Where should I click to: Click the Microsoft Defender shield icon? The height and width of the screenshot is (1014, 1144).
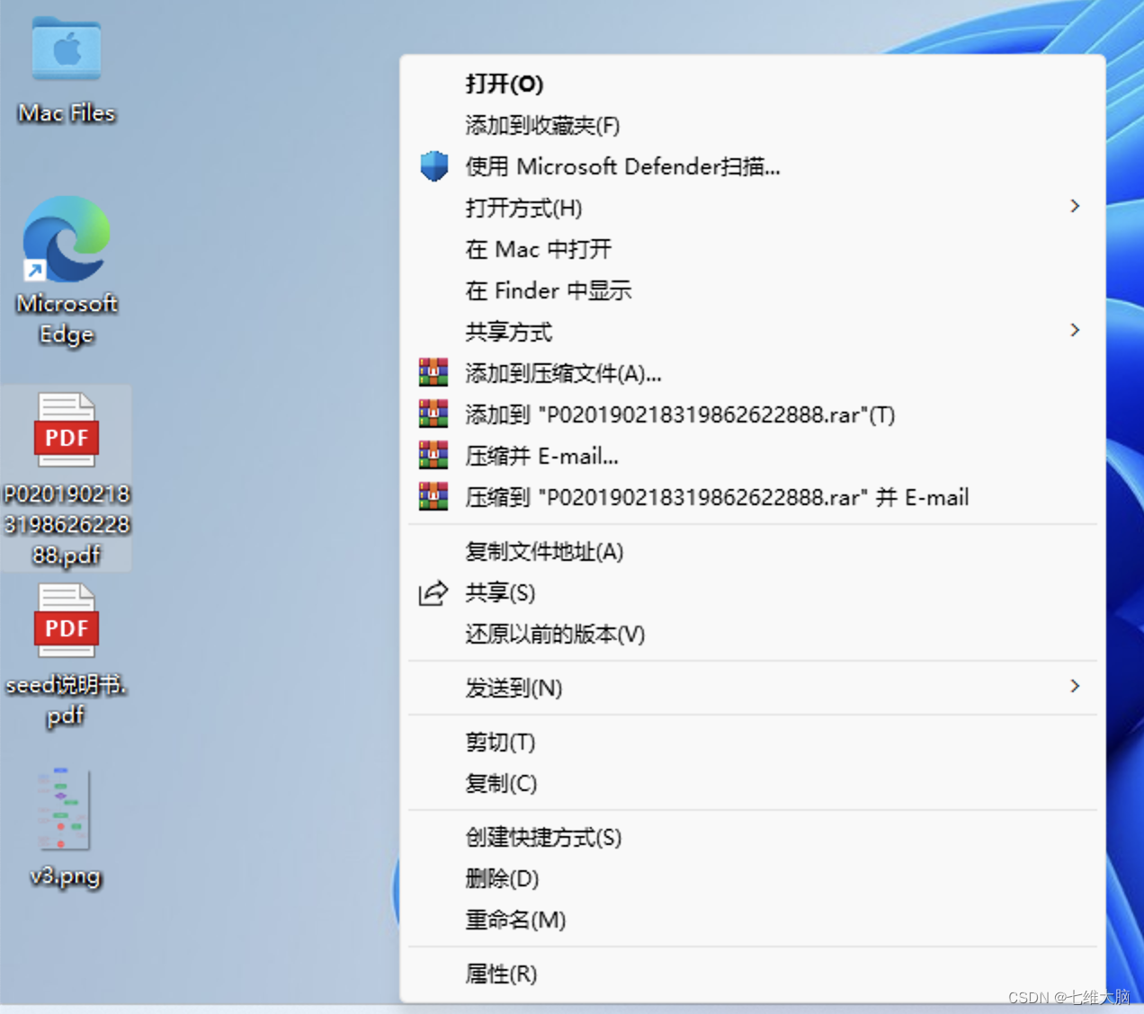pos(433,166)
